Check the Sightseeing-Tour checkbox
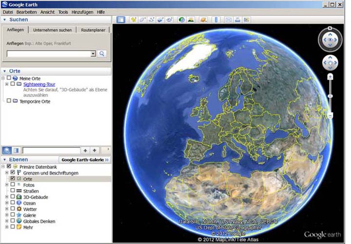351x244 pixels. [13, 84]
